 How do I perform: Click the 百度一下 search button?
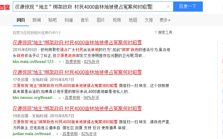[x=188, y=7]
